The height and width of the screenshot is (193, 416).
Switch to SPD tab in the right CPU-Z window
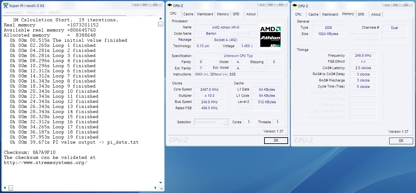pos(361,14)
